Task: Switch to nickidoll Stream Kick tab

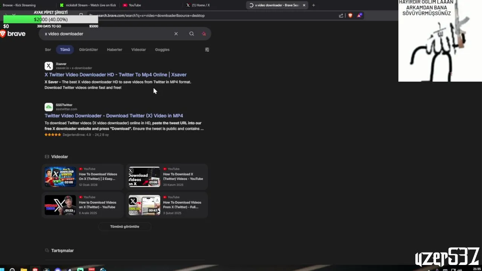Action: [88, 5]
